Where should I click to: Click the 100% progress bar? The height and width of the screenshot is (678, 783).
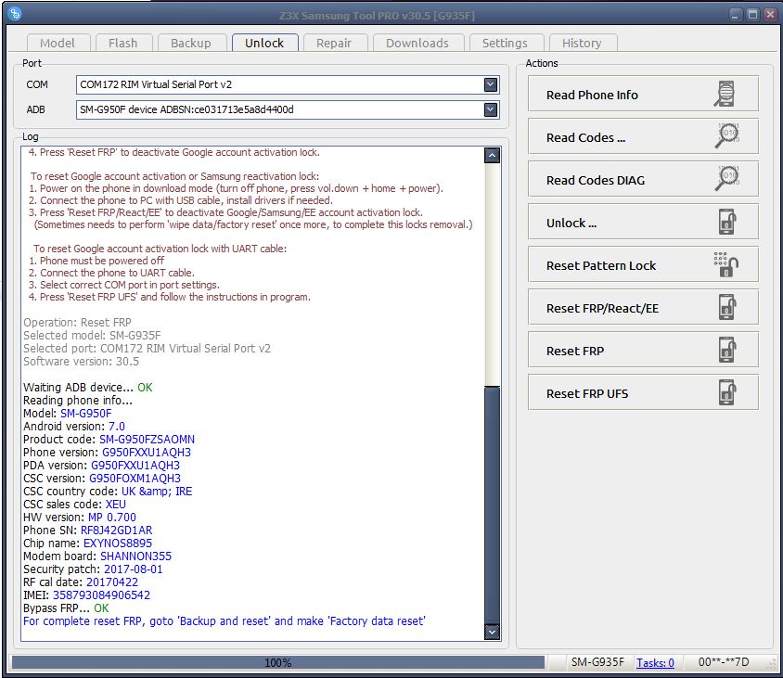(278, 662)
